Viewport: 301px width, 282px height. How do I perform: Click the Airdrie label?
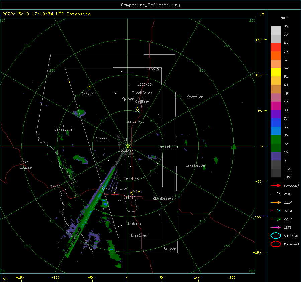pyautogui.click(x=132, y=179)
